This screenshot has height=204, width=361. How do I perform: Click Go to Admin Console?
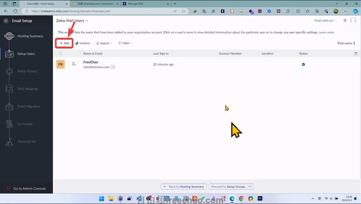pyautogui.click(x=26, y=188)
